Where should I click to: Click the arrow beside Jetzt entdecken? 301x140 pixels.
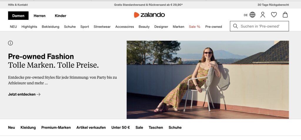click(x=39, y=94)
